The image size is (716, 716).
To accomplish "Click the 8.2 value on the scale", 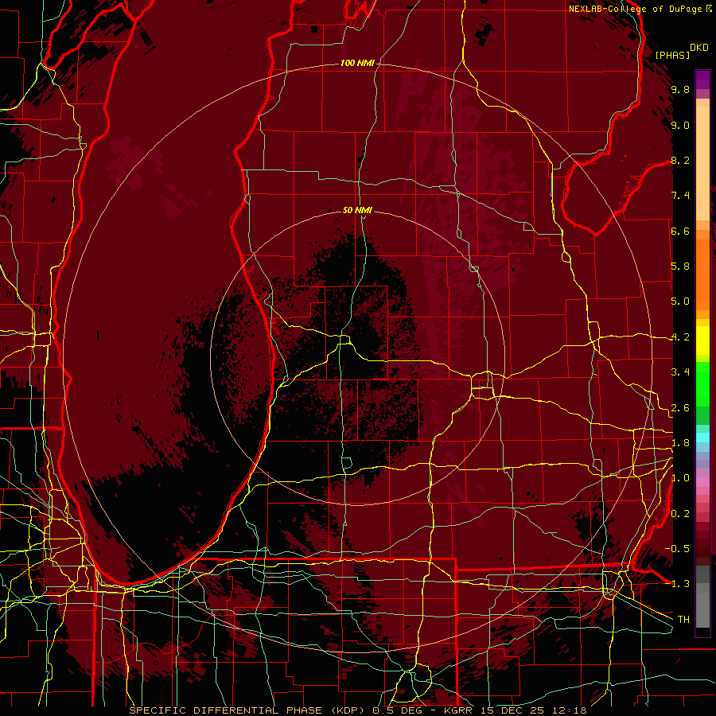I will (680, 160).
